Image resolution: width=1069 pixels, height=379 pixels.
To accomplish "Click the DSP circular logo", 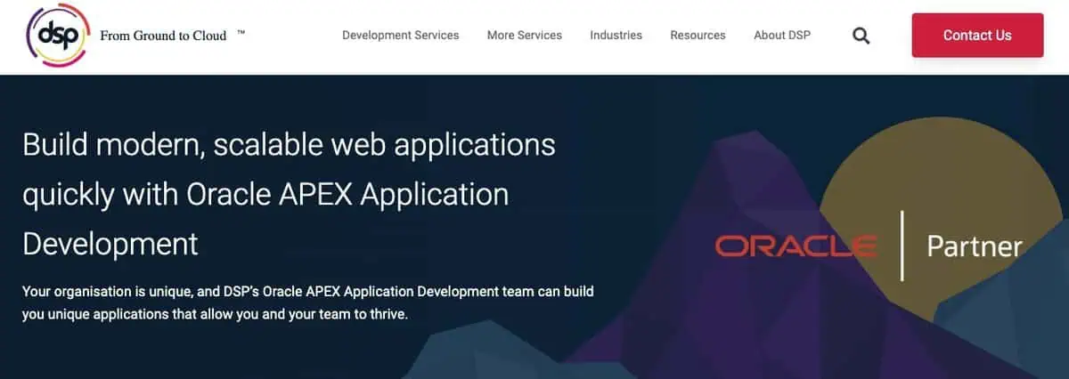I will coord(58,36).
